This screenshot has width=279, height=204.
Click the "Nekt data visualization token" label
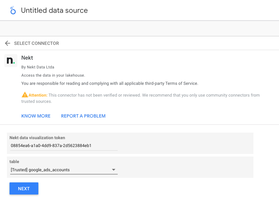click(x=37, y=138)
